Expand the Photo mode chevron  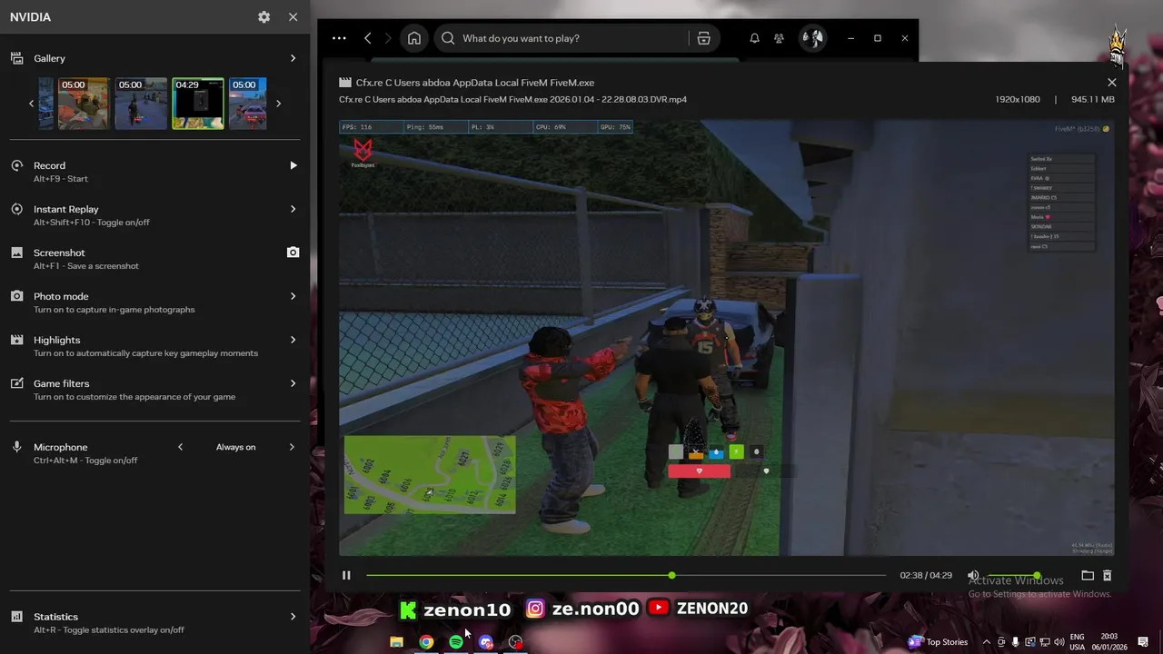click(x=293, y=296)
